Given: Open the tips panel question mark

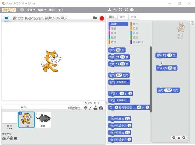Looking at the screenshot, I should pos(193,23).
